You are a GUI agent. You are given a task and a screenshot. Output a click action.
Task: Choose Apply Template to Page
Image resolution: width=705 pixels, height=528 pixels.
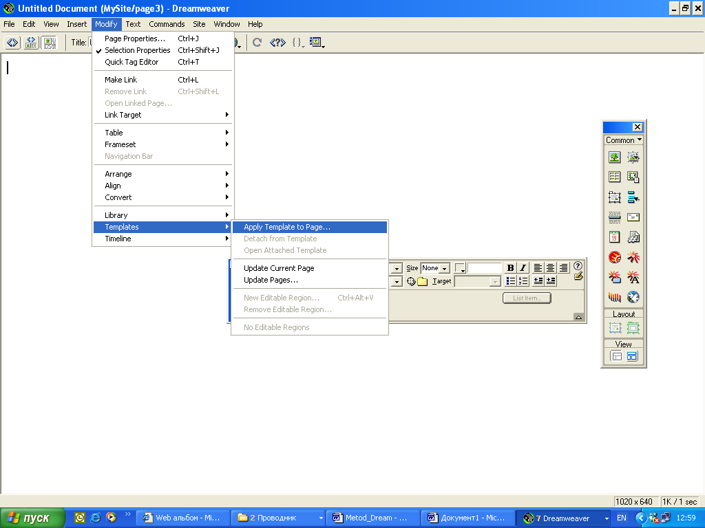click(x=310, y=227)
